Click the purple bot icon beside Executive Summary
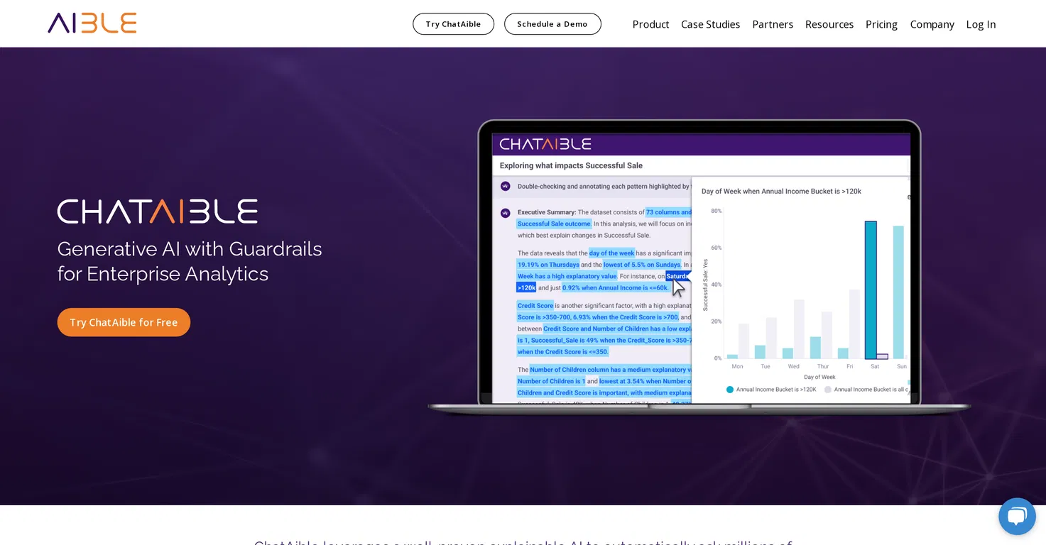The width and height of the screenshot is (1046, 545). click(x=505, y=212)
